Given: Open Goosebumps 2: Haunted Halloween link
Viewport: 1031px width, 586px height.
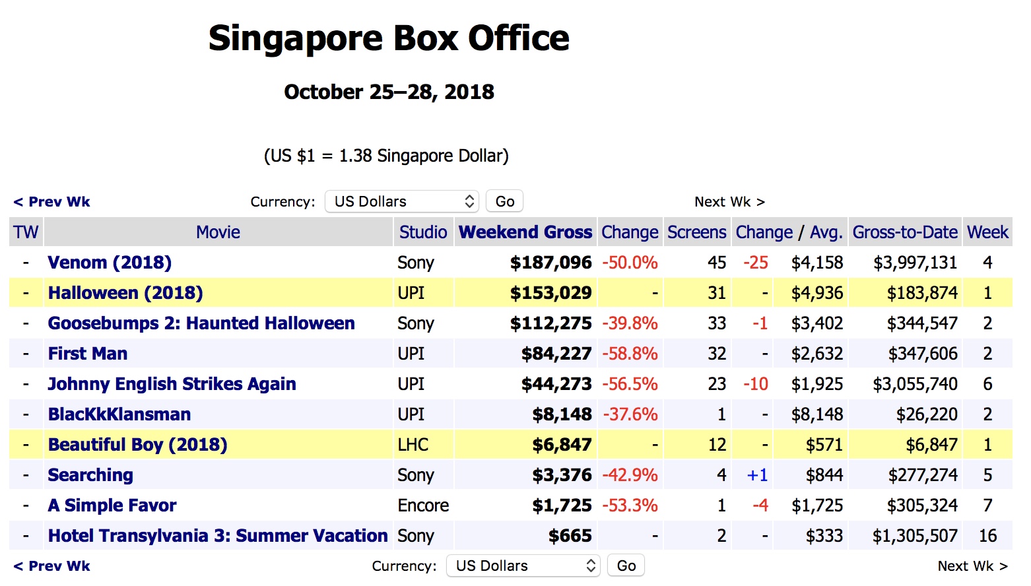Looking at the screenshot, I should (x=201, y=323).
